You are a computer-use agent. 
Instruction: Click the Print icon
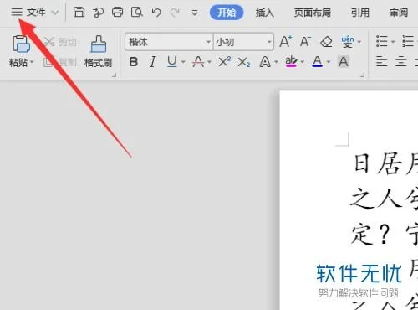pos(117,13)
